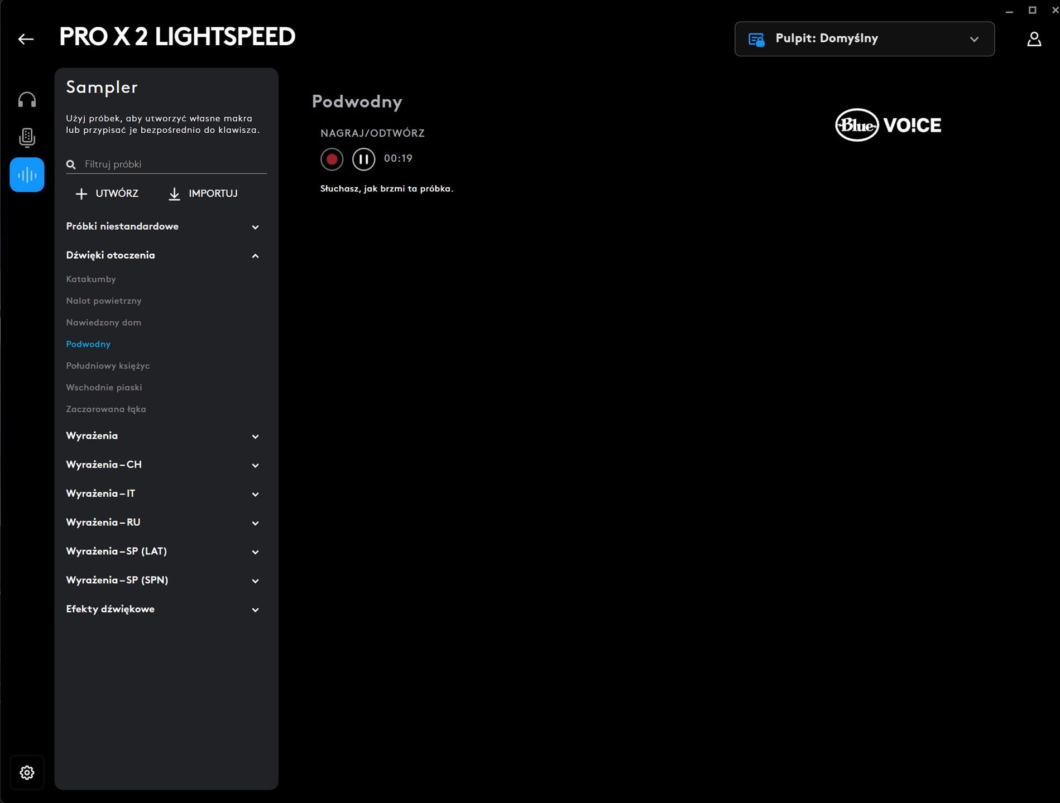Open the Pulpit: Domyślny profile dropdown
Viewport: 1060px width, 803px height.
coord(864,39)
